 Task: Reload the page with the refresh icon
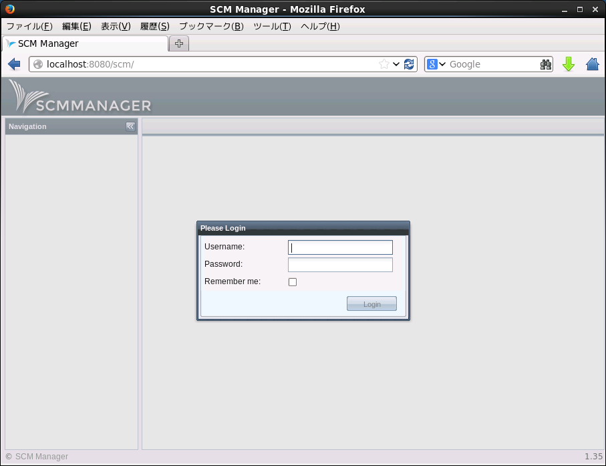[x=408, y=64]
